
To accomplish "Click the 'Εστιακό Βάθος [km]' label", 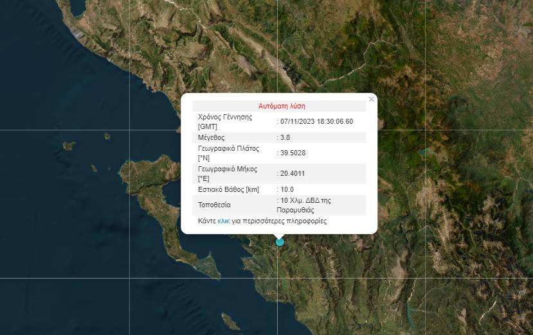I will pos(228,189).
